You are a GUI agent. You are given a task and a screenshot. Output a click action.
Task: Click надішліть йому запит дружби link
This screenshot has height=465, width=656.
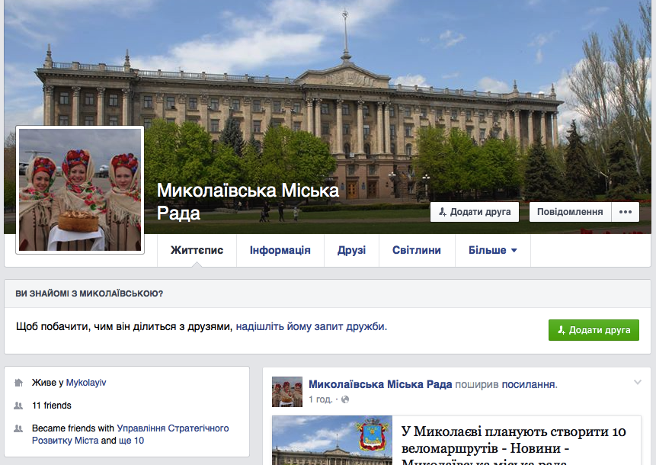[x=311, y=326]
